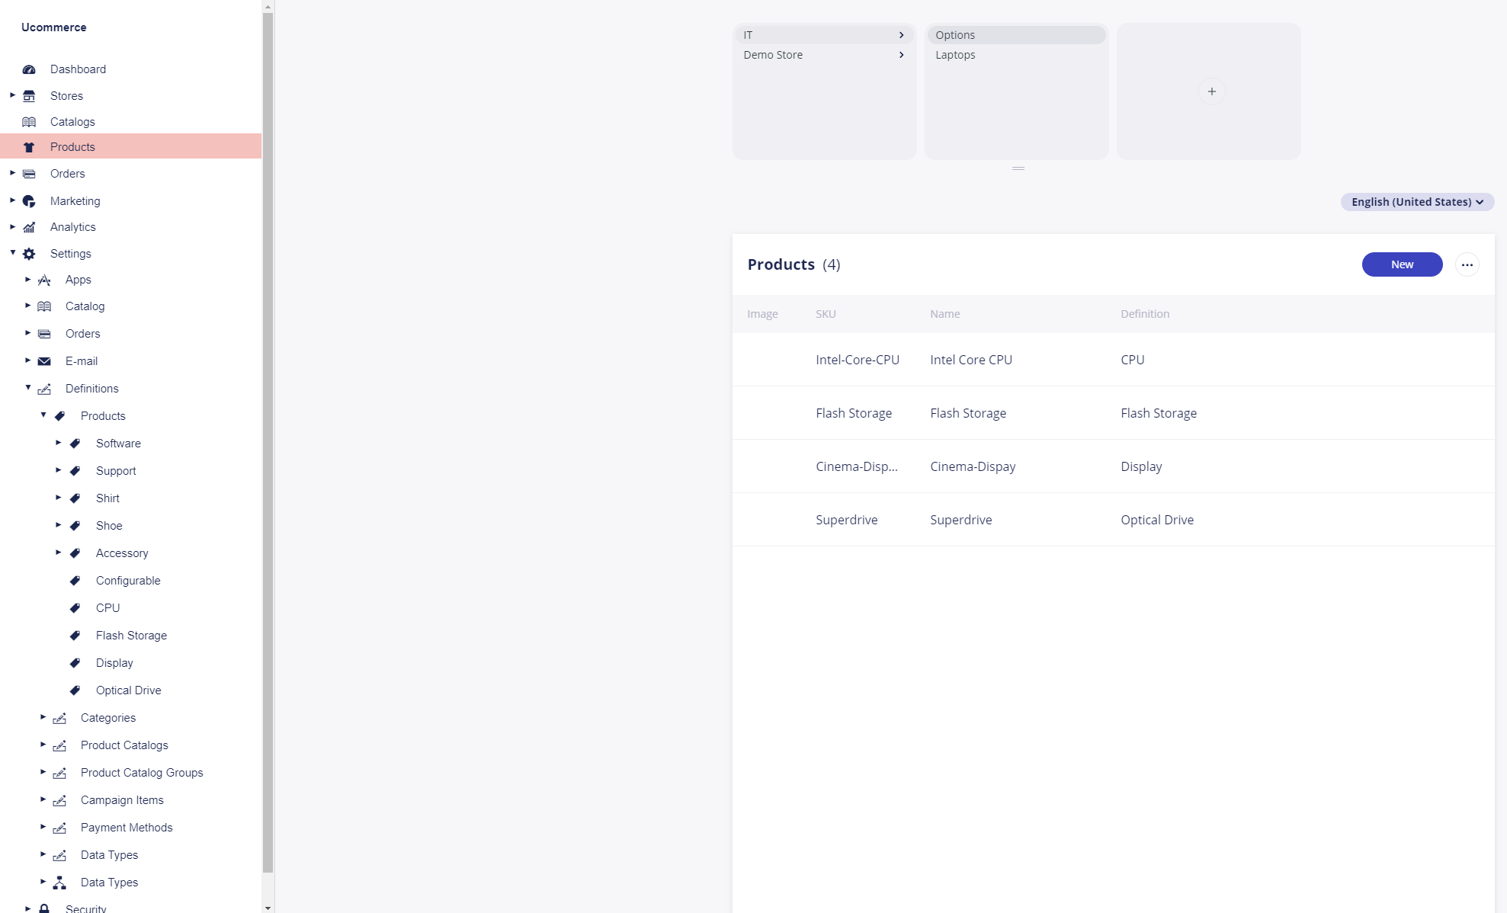
Task: Select the Products sidebar item
Action: pos(130,146)
